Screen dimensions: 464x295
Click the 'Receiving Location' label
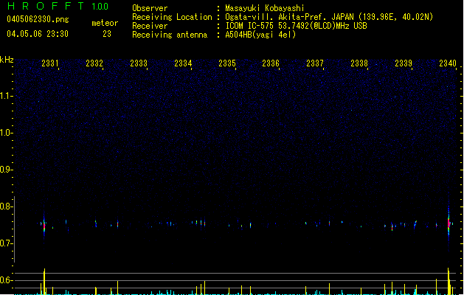172,17
